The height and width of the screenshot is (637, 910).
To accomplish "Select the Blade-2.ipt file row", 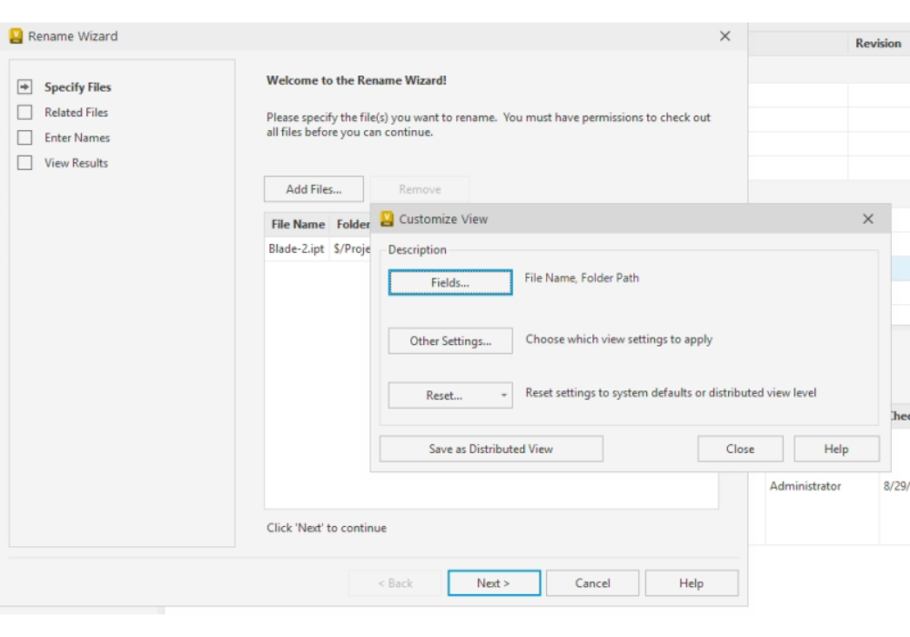I will (x=296, y=249).
